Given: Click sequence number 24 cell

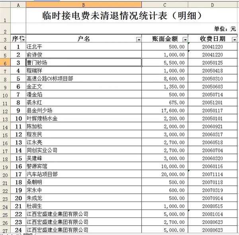Looking at the screenshot, I should (18, 230).
